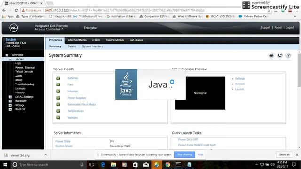301x169 pixels.
Task: Go back using browser back arrow
Action: 4,10
